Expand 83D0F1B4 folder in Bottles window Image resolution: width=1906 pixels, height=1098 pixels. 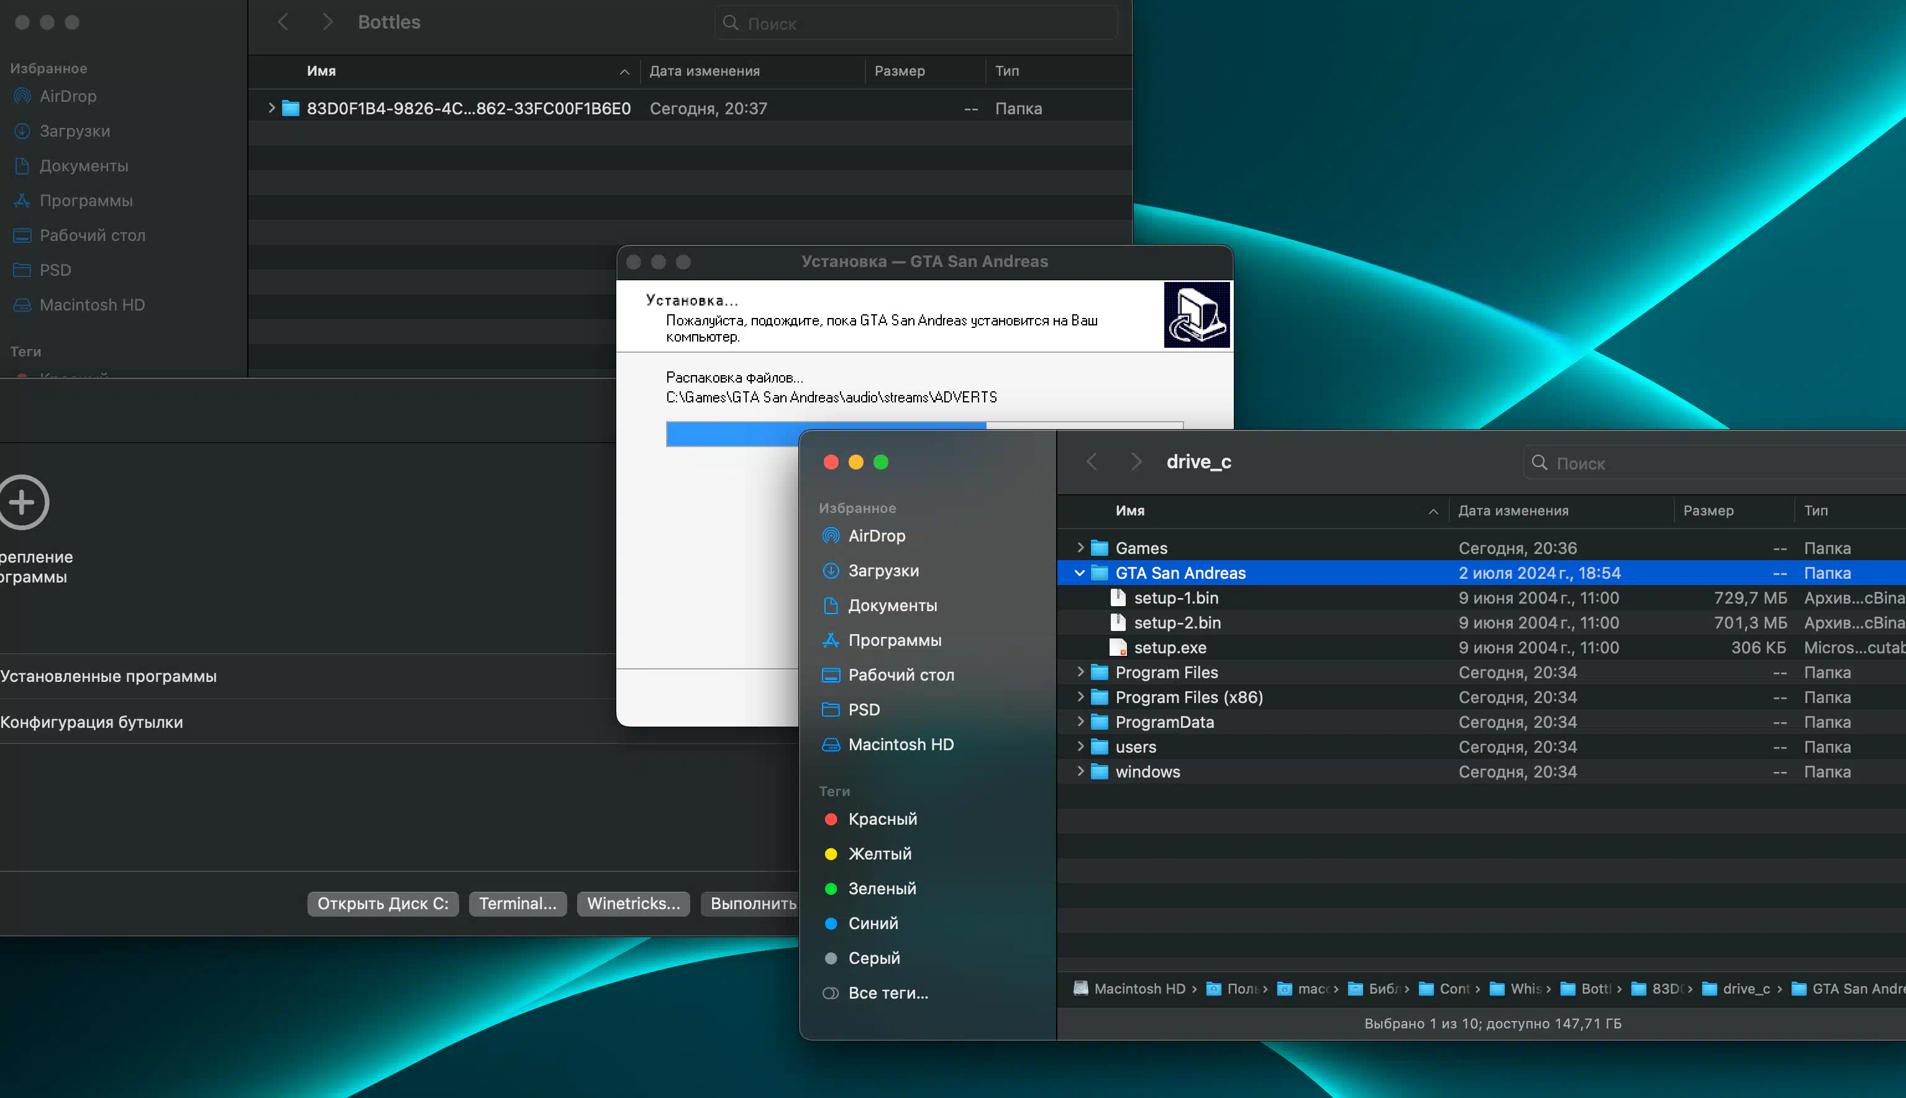tap(271, 108)
